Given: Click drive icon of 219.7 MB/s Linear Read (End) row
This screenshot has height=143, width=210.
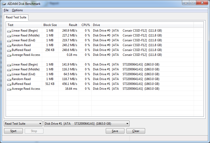Looking at the screenshot, I should [x=9, y=41].
